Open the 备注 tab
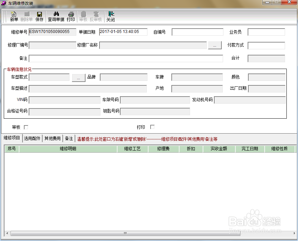The width and height of the screenshot is (298, 241). (x=69, y=138)
